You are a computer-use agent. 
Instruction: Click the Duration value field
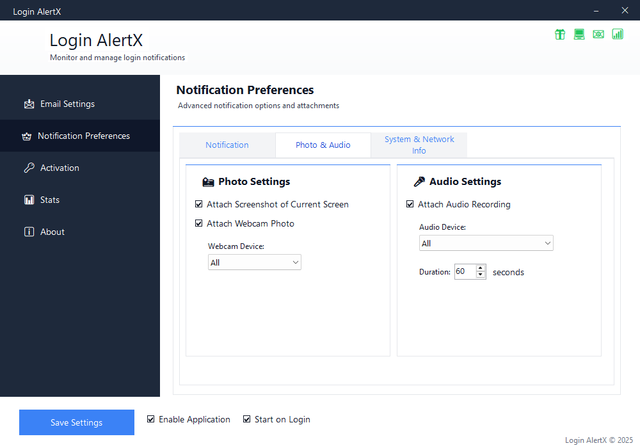tap(465, 272)
